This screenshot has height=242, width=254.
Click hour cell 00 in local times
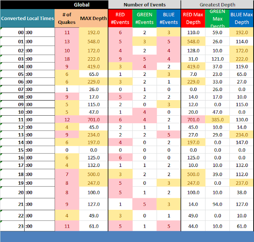pos(12,33)
